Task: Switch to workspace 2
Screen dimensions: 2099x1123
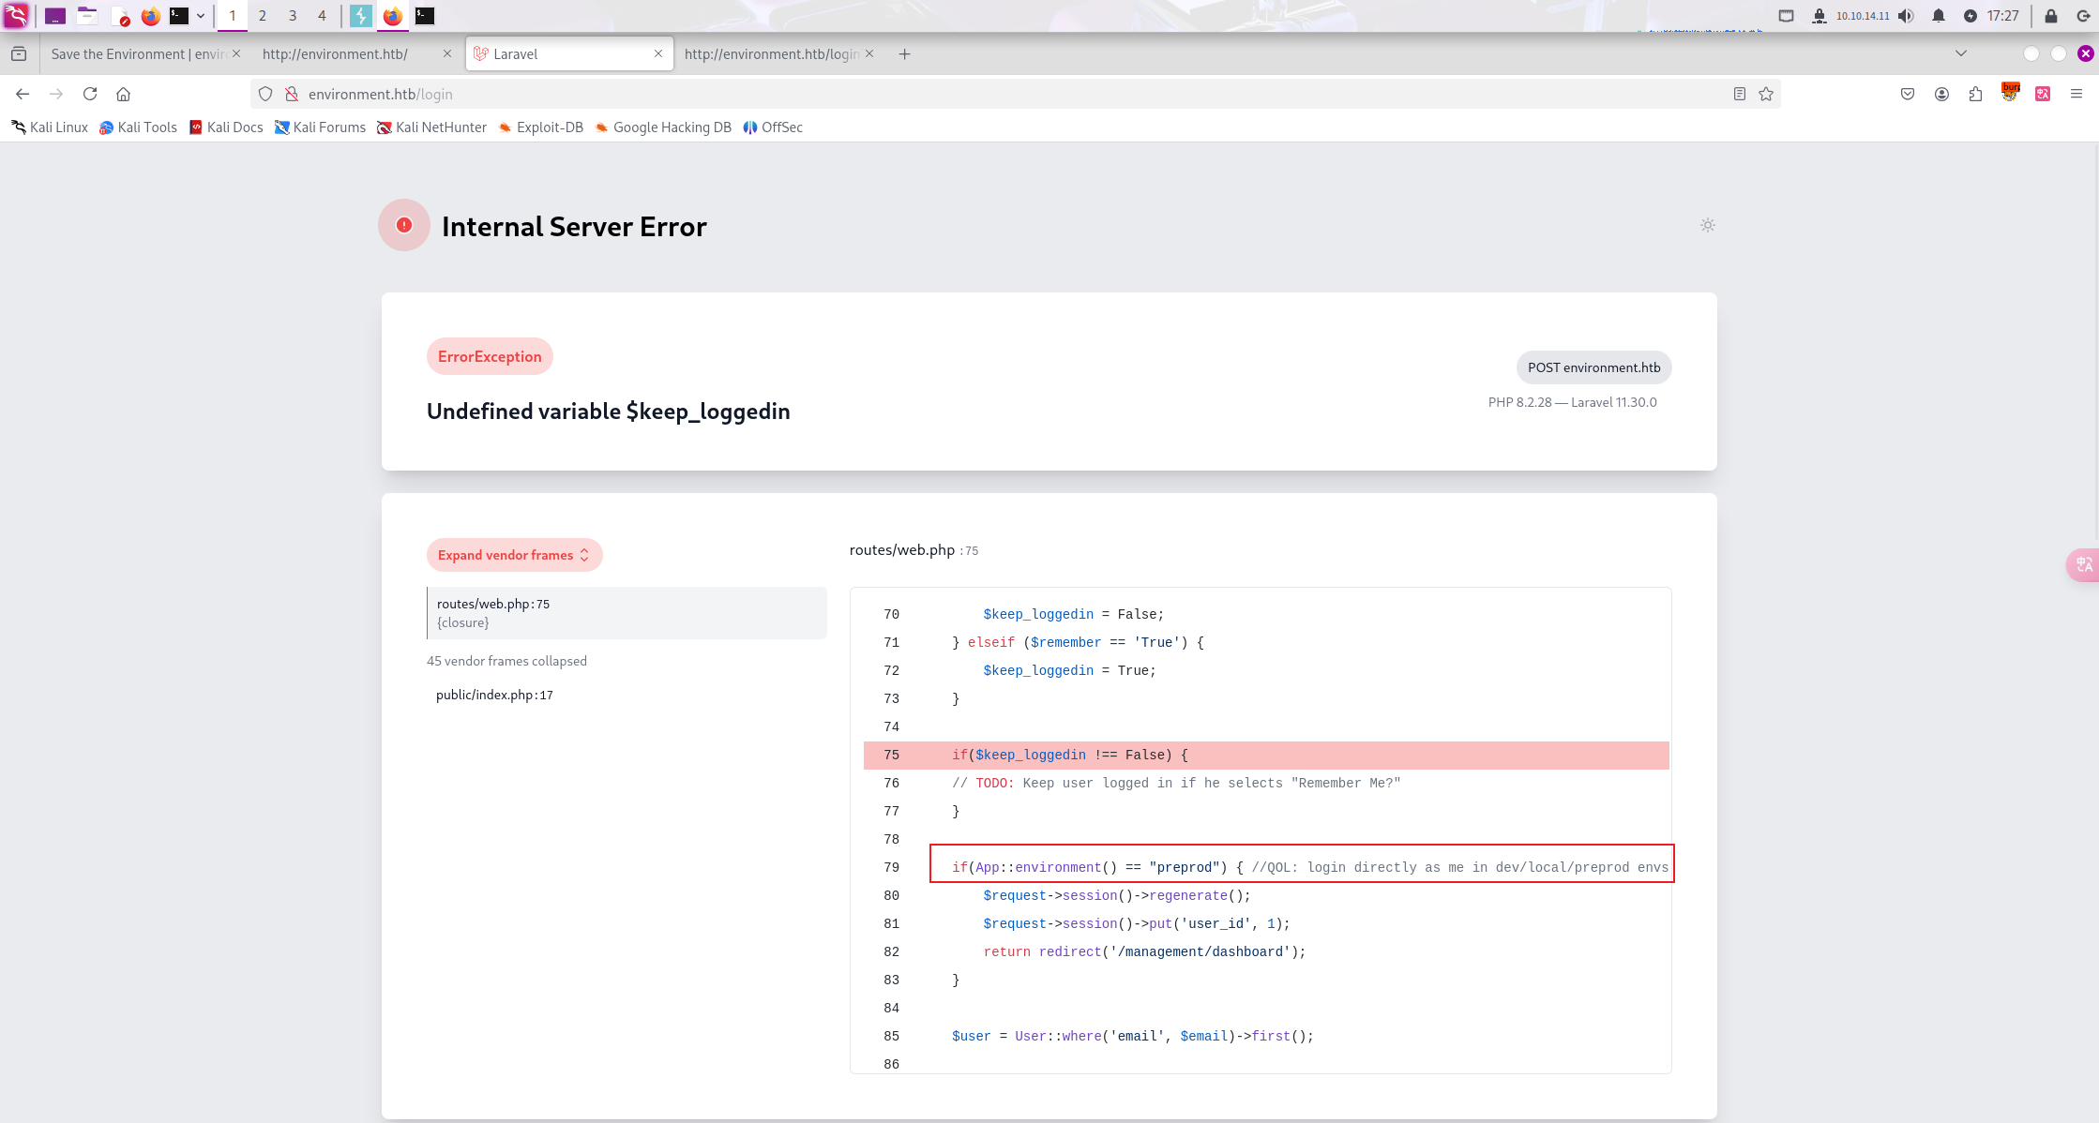Action: [263, 16]
